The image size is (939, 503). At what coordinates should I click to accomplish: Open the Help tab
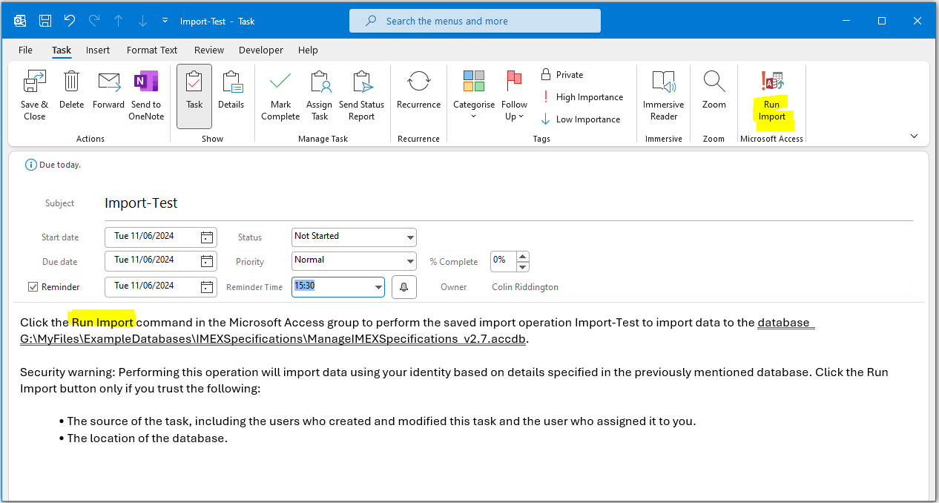coord(308,50)
